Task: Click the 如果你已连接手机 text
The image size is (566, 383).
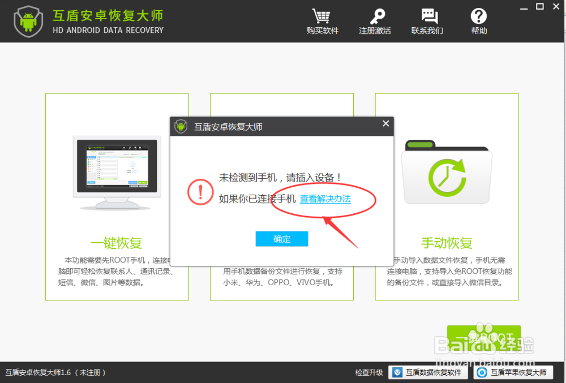Action: point(257,199)
